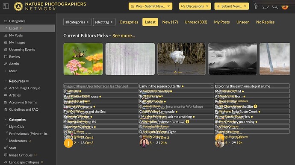Click the plus icon on Submit New button
Screen dimensions: 295x165
coord(218,6)
